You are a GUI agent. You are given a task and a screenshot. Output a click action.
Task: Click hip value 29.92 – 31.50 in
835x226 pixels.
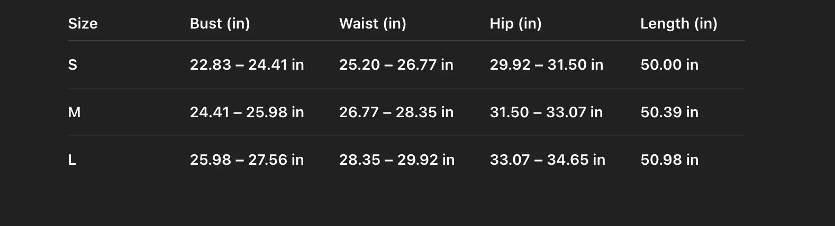click(546, 65)
